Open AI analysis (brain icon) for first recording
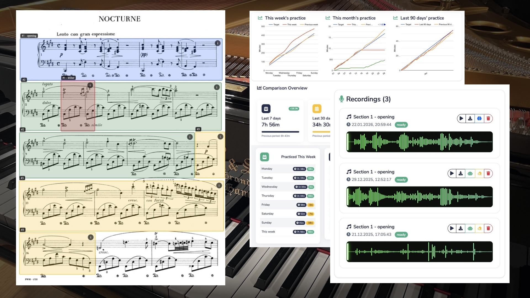Viewport: 530px width, 298px height. click(x=479, y=118)
